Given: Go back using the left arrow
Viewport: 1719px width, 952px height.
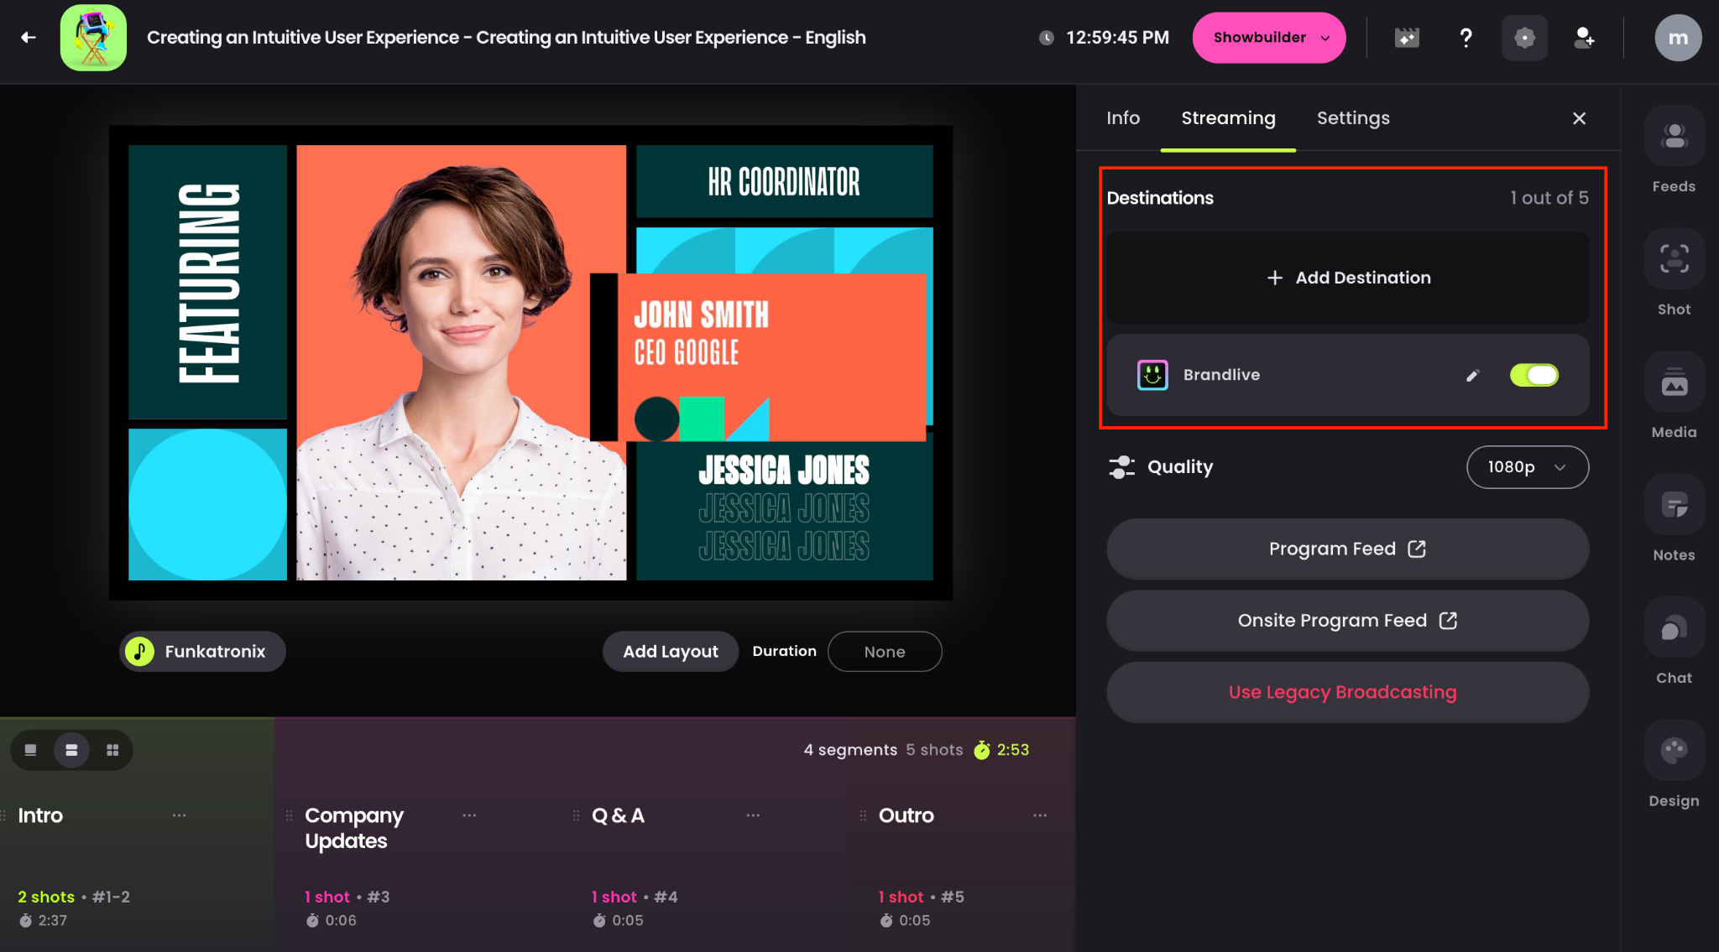Looking at the screenshot, I should (29, 37).
